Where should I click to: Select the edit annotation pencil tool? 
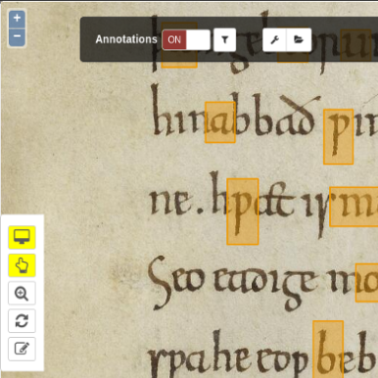click(22, 349)
